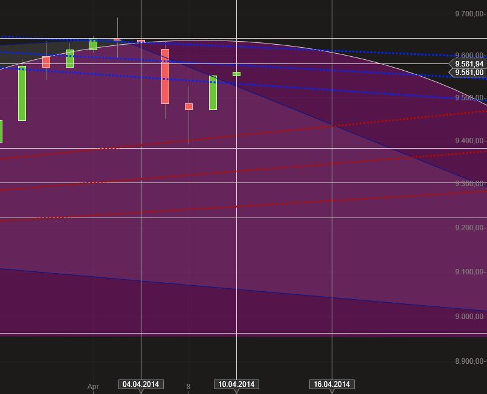This screenshot has height=394, width=487.
Task: Click the date marker 16.04.2014
Action: (331, 383)
